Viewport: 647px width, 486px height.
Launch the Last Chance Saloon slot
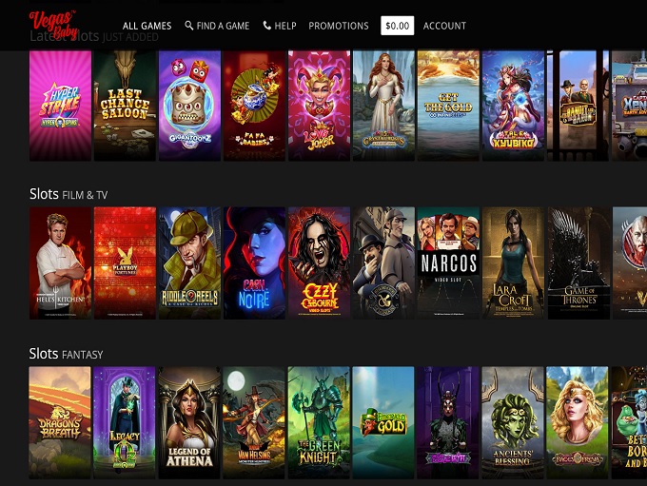[125, 106]
